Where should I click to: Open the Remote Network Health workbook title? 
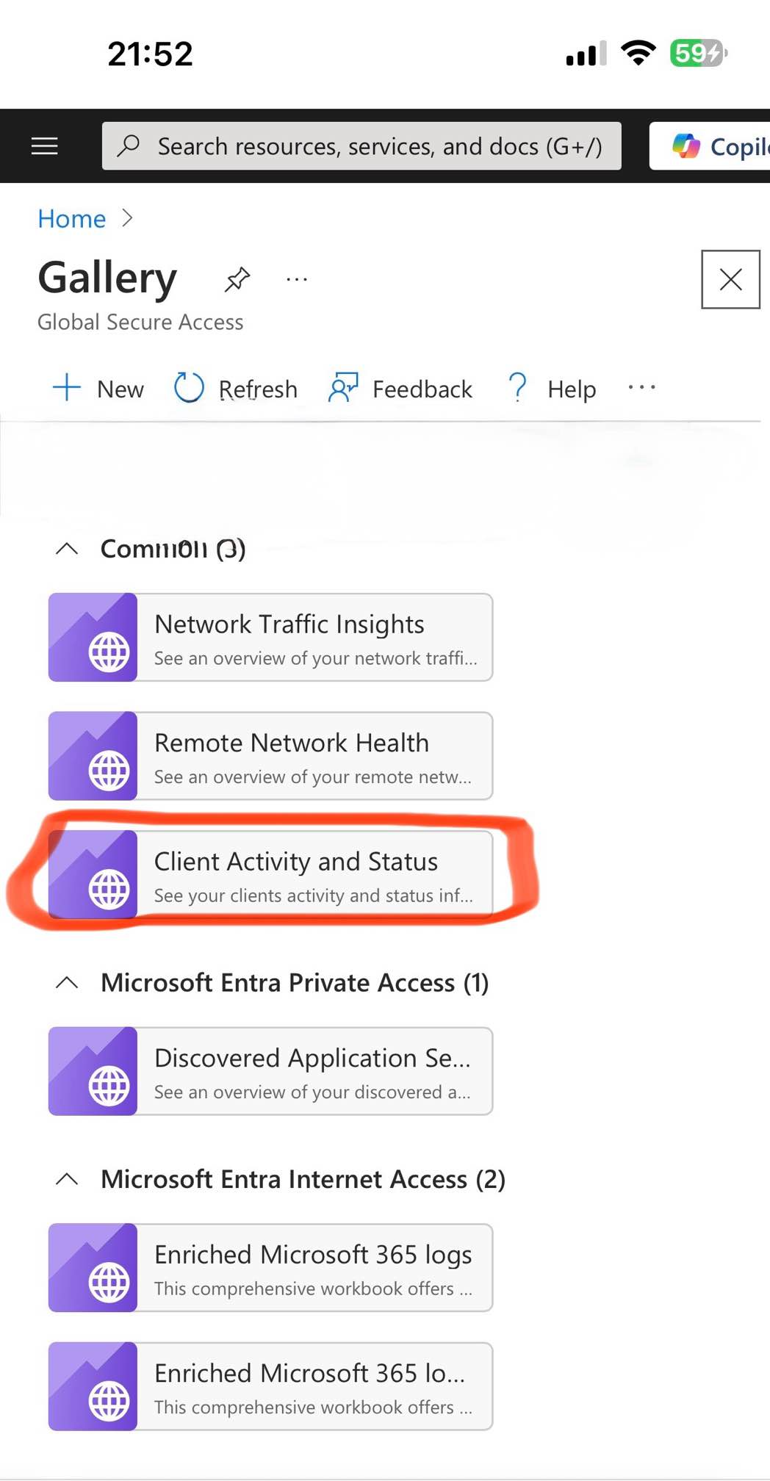(292, 743)
